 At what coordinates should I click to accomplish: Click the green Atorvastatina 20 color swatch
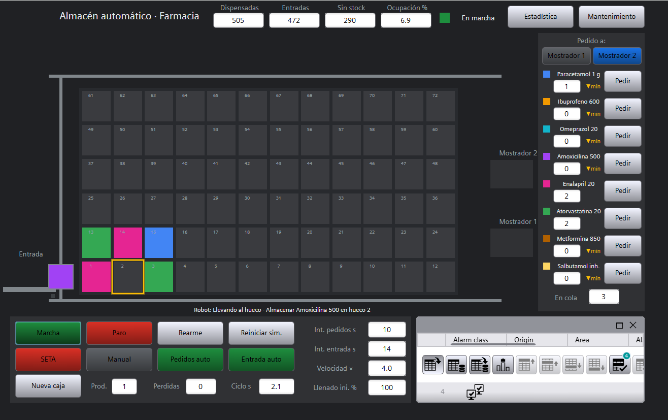[x=547, y=211]
